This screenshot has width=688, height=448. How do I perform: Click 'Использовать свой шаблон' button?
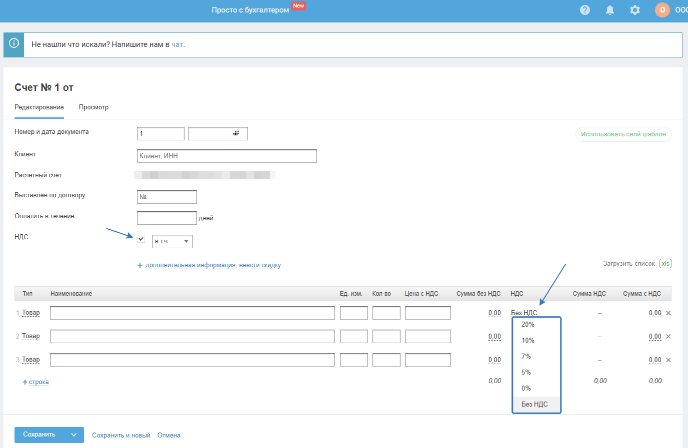coord(623,134)
